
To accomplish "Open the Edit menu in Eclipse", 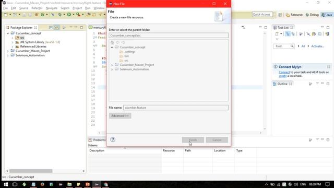I will click(x=14, y=8).
